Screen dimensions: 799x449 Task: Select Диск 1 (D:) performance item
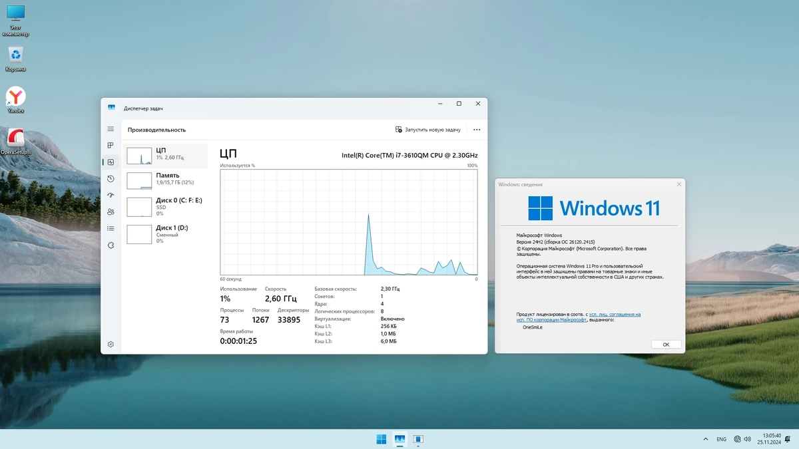[x=165, y=233]
